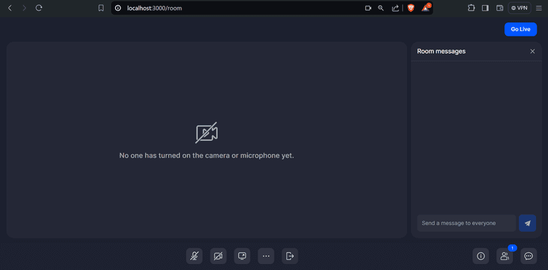The width and height of the screenshot is (548, 270).
Task: Focus the 'Send a message to everyone' field
Action: coord(466,223)
